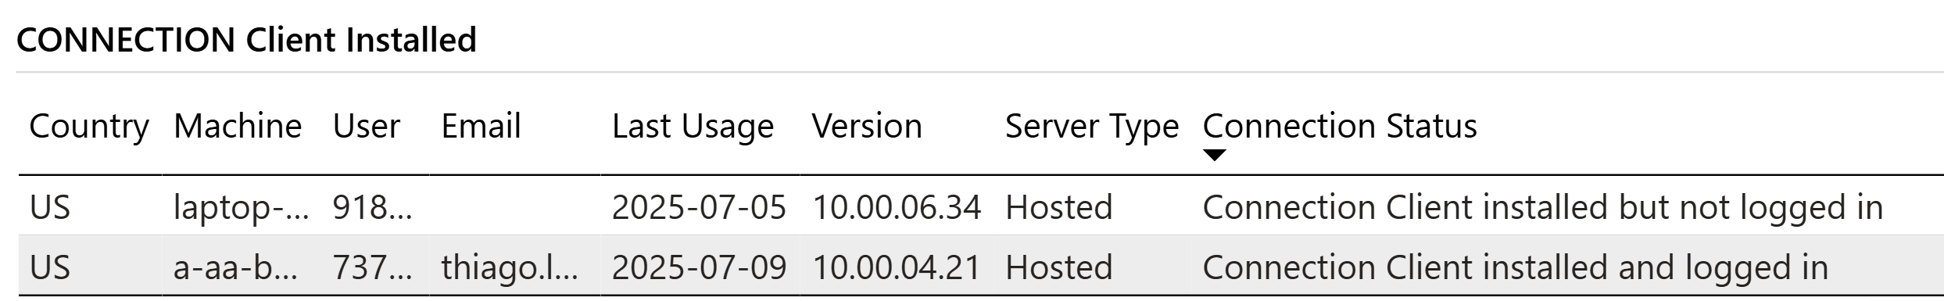Click the thiago.l email cell
Image resolution: width=1944 pixels, height=301 pixels.
(x=510, y=267)
